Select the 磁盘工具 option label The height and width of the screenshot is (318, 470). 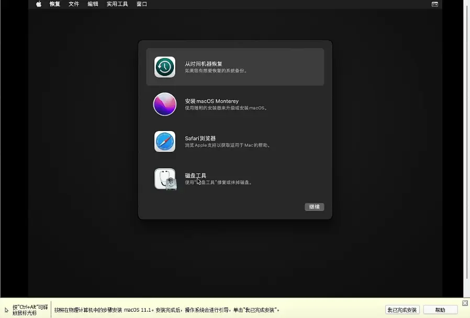point(196,176)
